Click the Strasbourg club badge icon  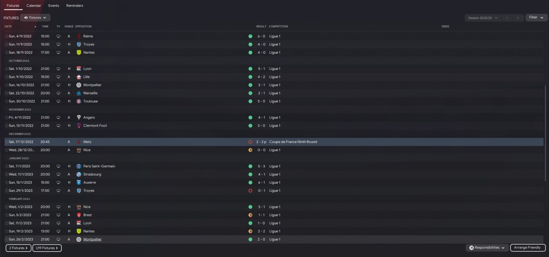(79, 174)
